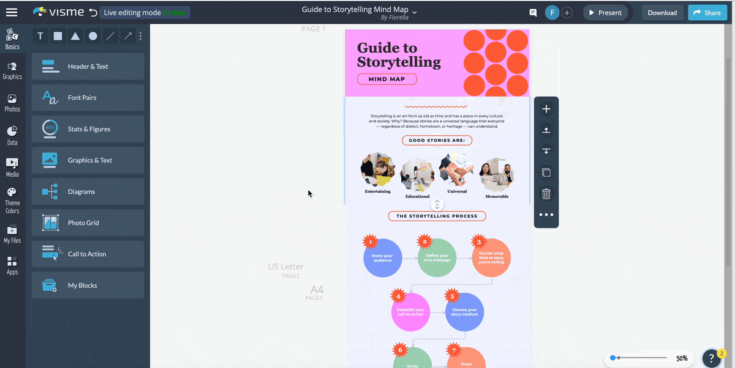Click the Present button

[x=605, y=12]
